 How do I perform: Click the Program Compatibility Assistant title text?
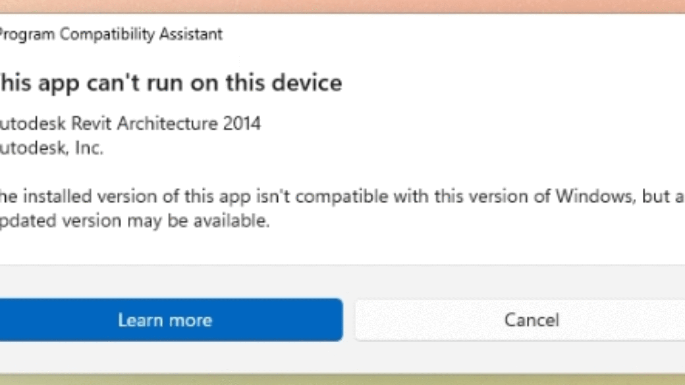[111, 34]
